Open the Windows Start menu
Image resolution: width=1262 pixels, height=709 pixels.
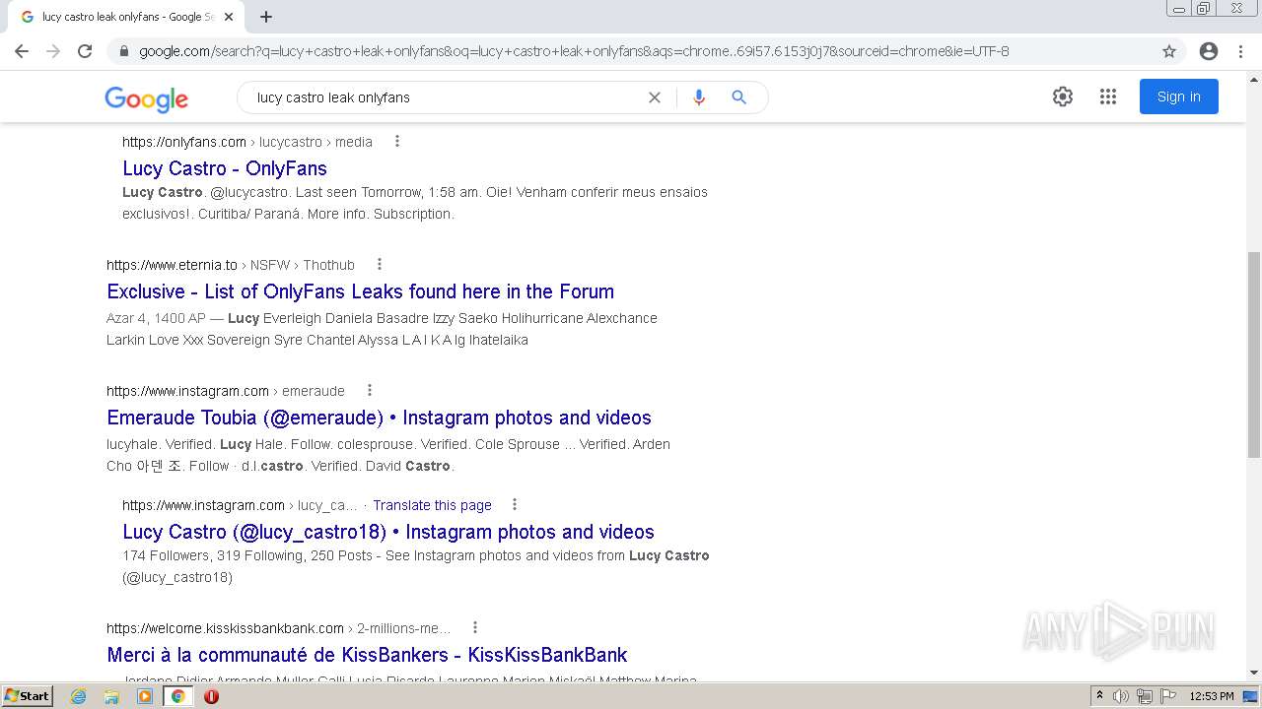pyautogui.click(x=27, y=695)
